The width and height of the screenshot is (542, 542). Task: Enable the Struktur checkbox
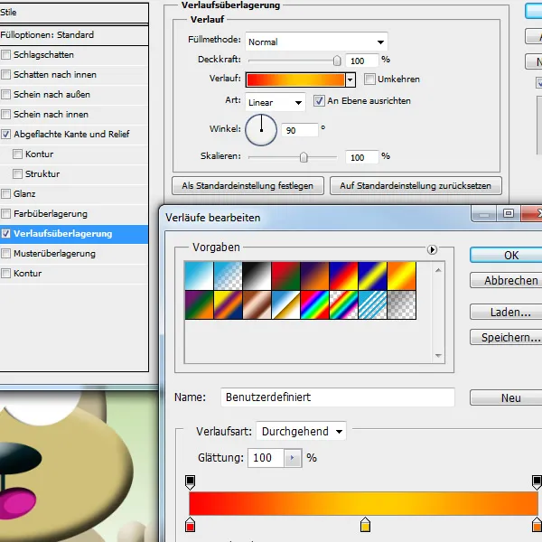(17, 173)
